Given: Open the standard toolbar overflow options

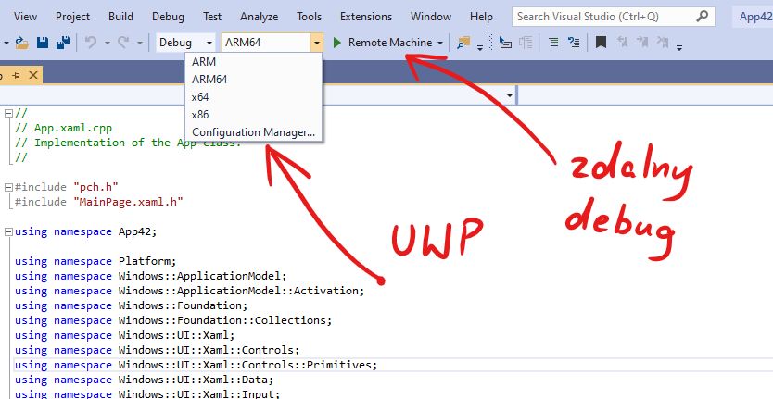Looking at the screenshot, I should [480, 48].
